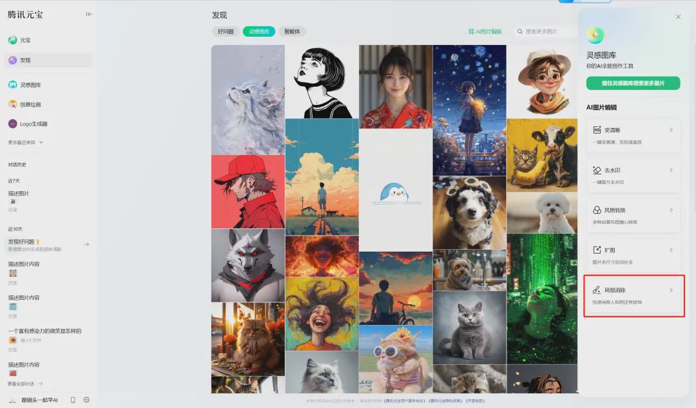
Task: Open the 去水印 watermark removal option
Action: [633, 175]
